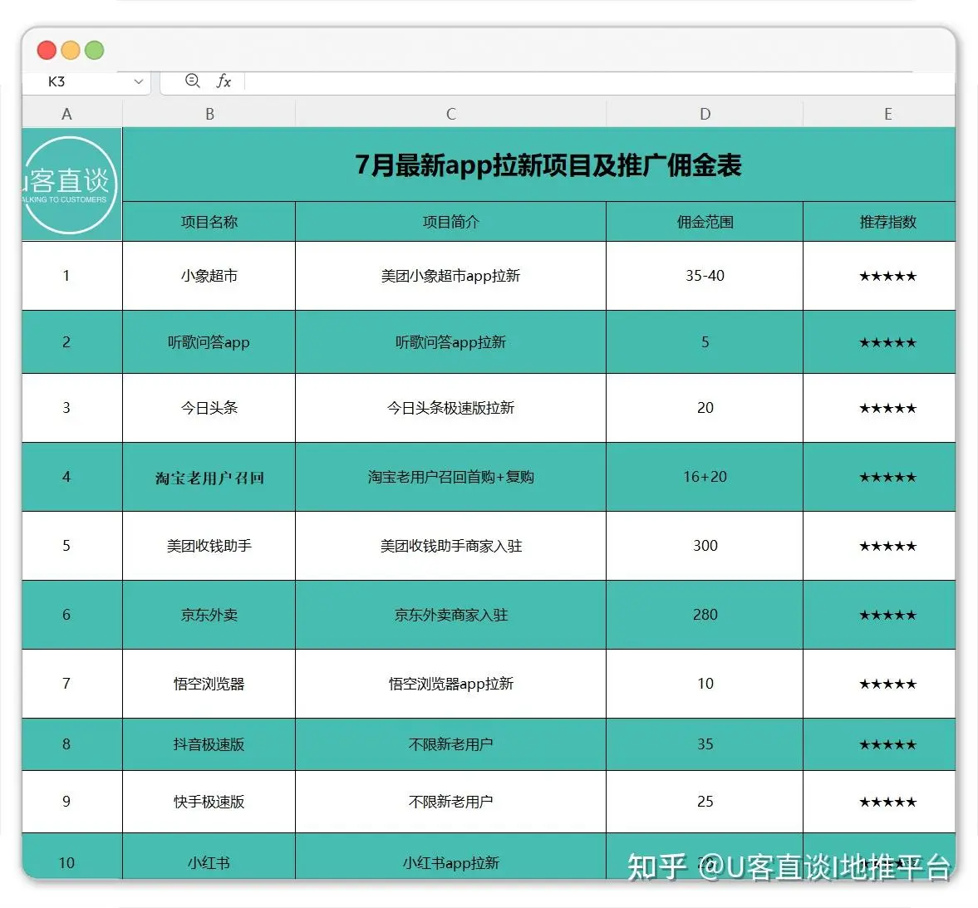Click commission cell 20 for 今日头条
Screen dimensions: 978x908
[x=705, y=408]
